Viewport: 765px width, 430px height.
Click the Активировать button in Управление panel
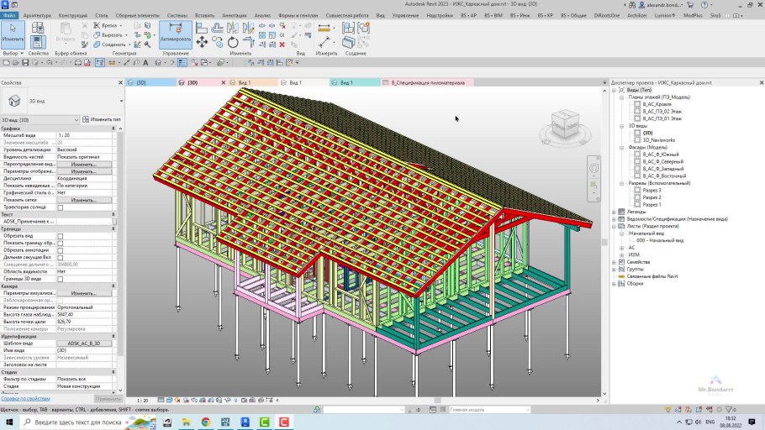tap(175, 34)
